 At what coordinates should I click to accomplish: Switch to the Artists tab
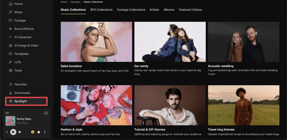(154, 10)
